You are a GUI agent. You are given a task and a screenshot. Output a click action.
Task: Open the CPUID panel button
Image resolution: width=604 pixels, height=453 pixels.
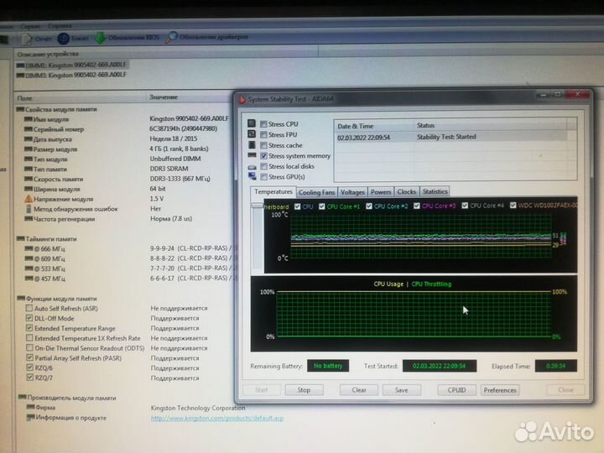click(x=456, y=390)
